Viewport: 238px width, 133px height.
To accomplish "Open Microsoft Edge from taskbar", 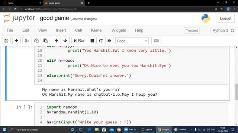I will (x=89, y=130).
